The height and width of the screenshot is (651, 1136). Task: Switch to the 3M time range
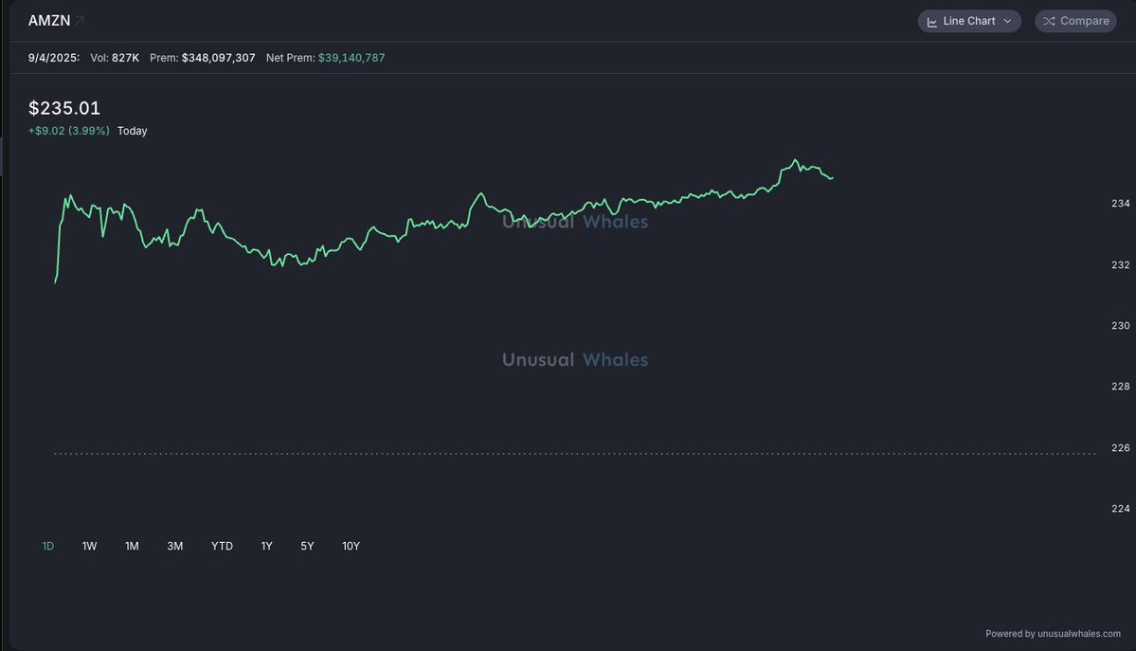[x=174, y=546]
